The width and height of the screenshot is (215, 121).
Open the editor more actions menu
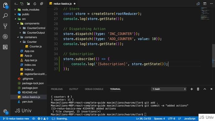pos(211,4)
